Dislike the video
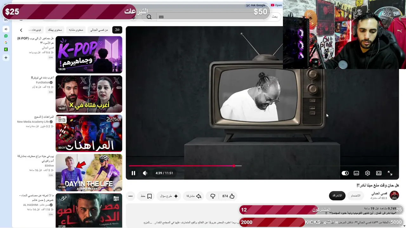 coord(213,196)
